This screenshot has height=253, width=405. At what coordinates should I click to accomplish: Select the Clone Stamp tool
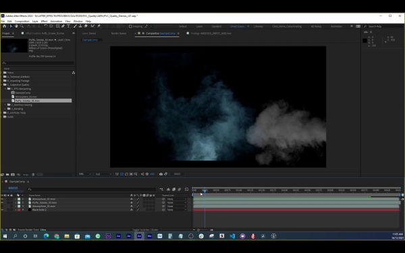tap(80, 26)
